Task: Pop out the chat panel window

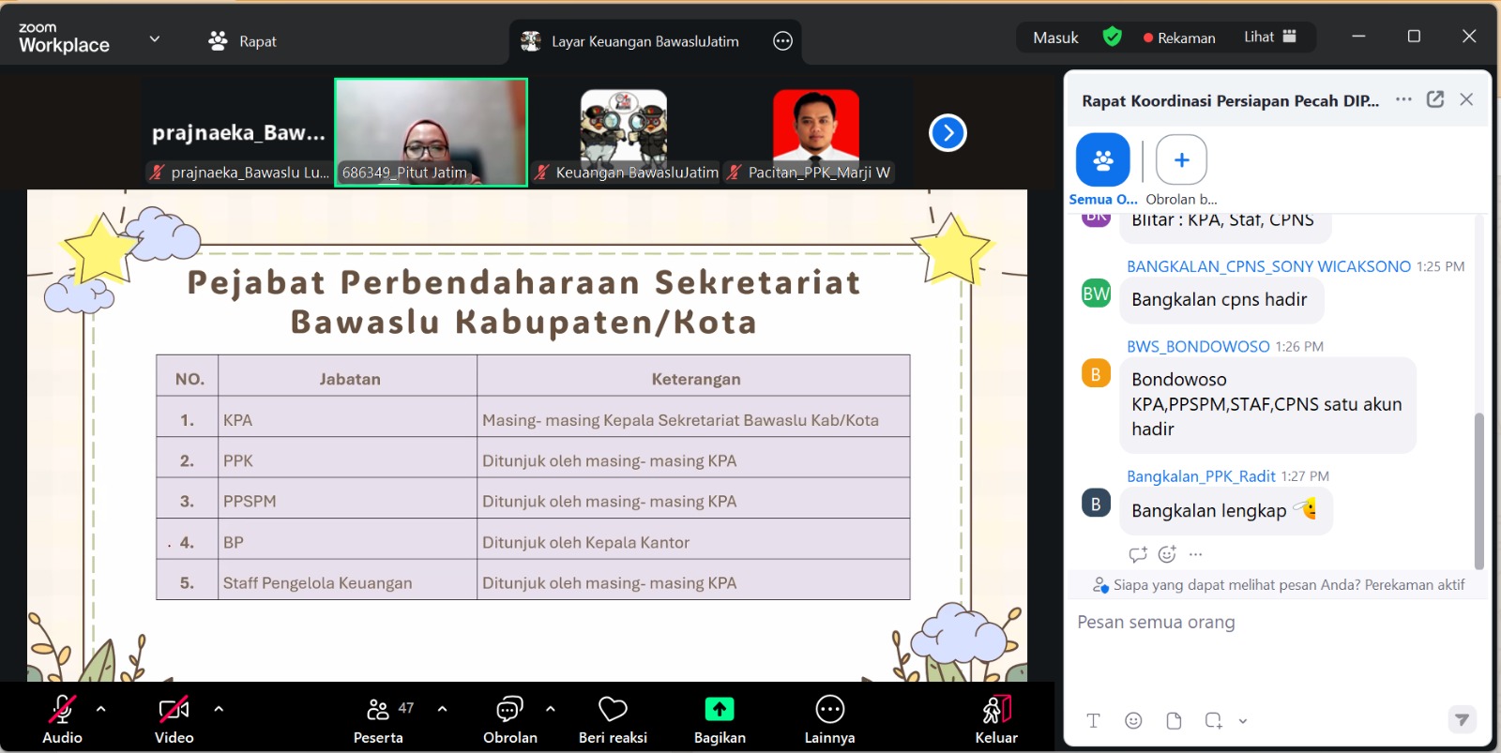Action: pos(1434,99)
